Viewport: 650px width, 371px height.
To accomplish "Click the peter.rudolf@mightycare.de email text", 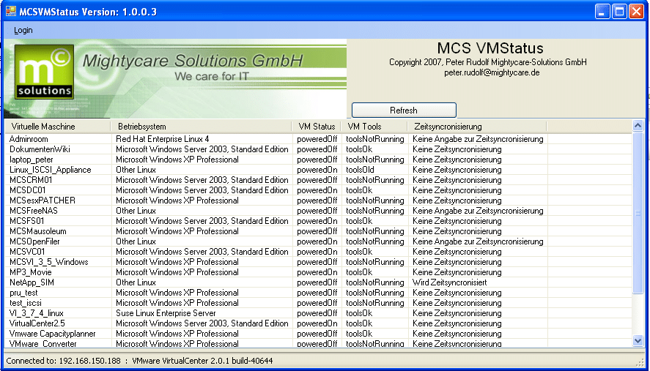I will pyautogui.click(x=492, y=72).
